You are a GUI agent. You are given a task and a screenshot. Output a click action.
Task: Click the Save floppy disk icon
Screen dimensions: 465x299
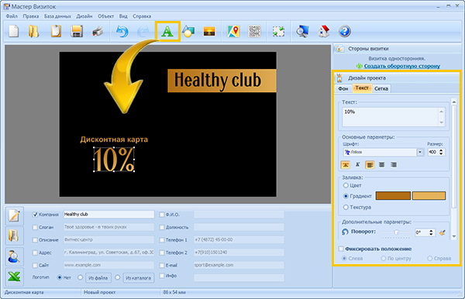[77, 32]
